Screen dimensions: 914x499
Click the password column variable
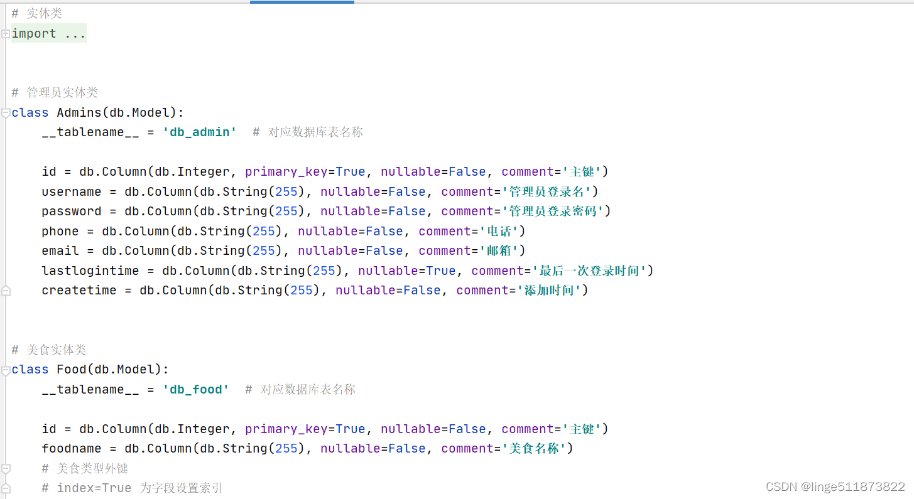pyautogui.click(x=72, y=212)
